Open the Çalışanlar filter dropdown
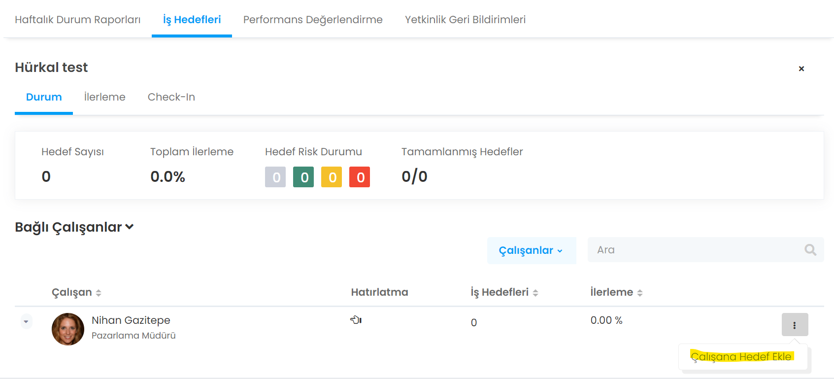This screenshot has height=379, width=834. 531,250
